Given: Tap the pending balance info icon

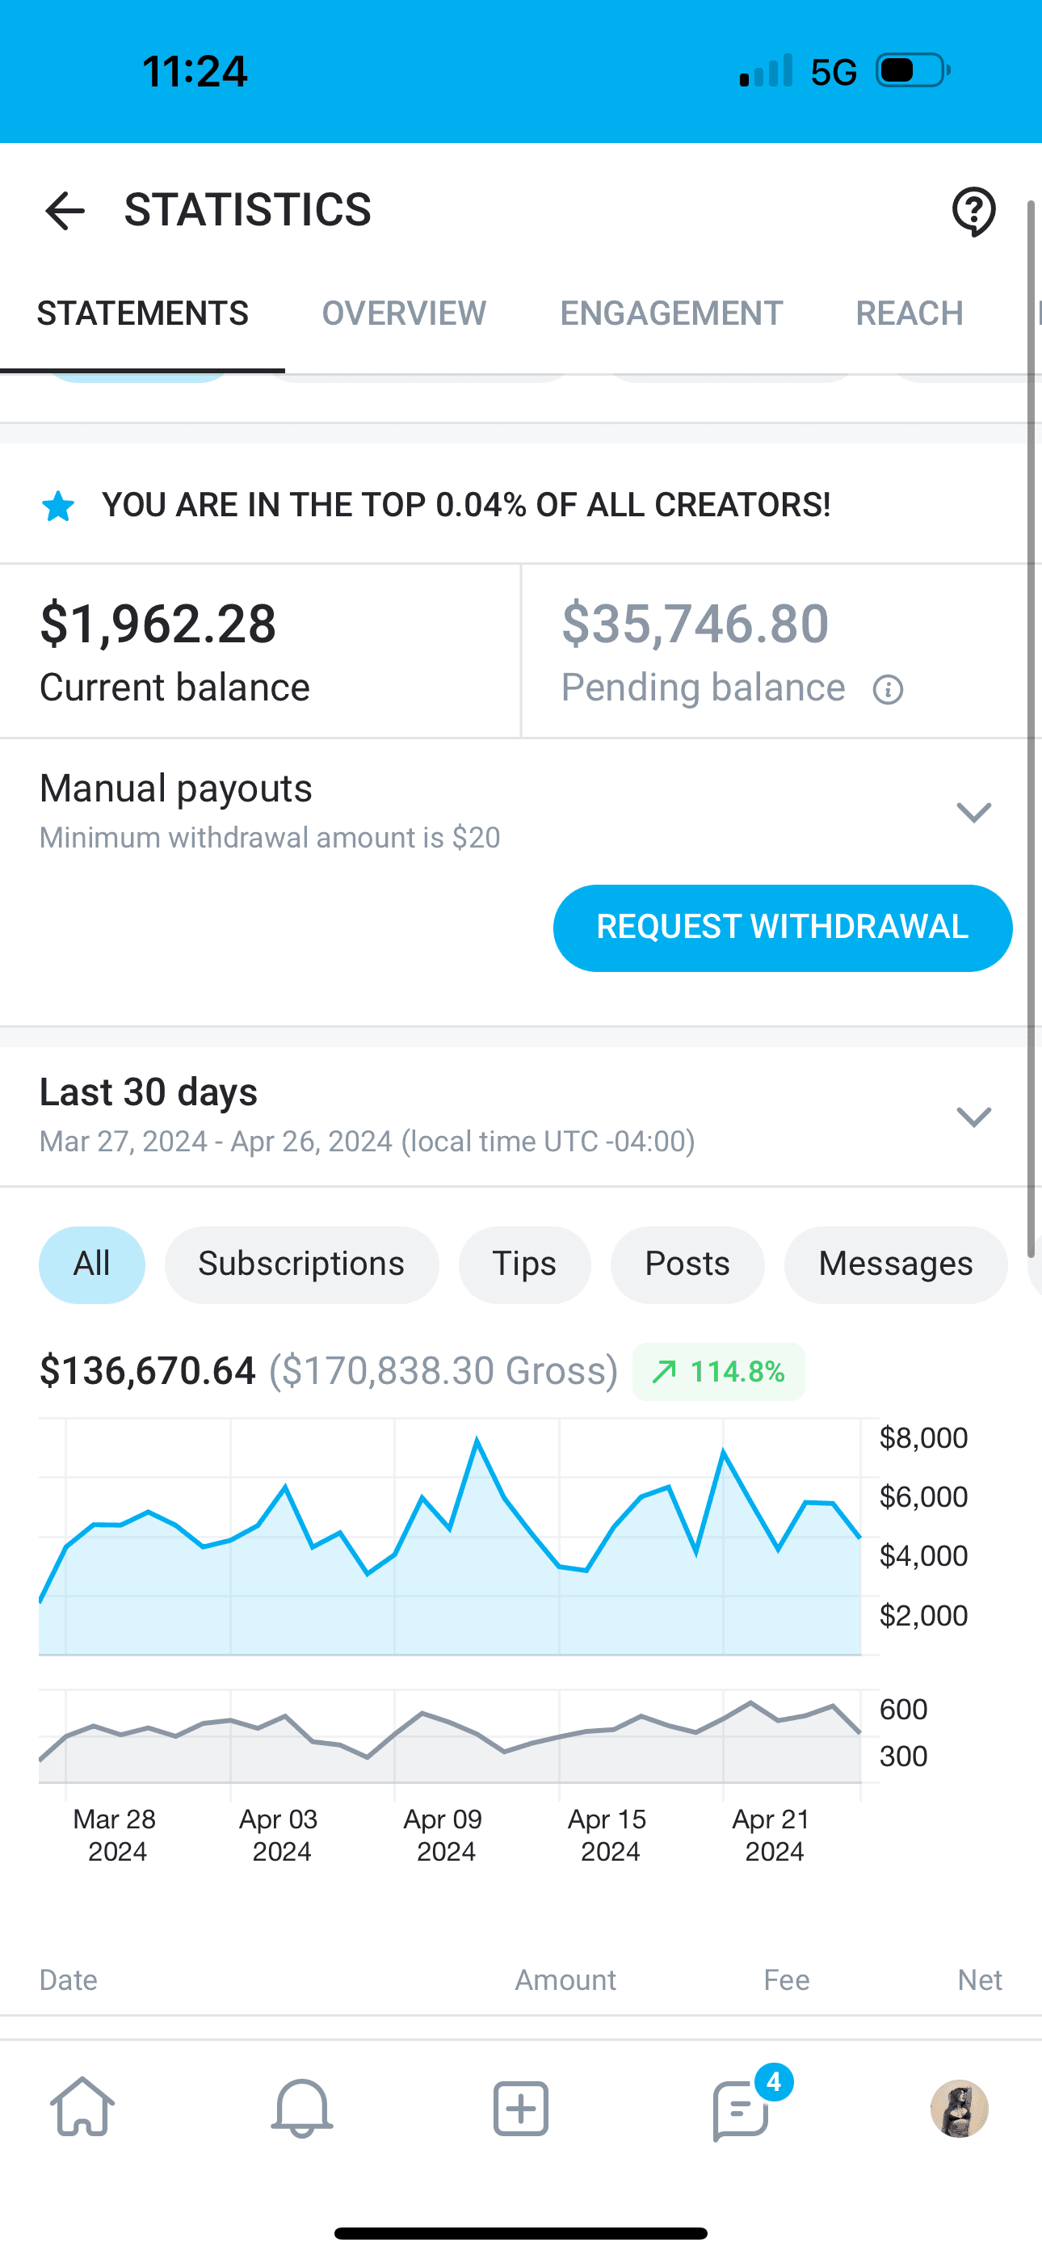Looking at the screenshot, I should (x=888, y=690).
